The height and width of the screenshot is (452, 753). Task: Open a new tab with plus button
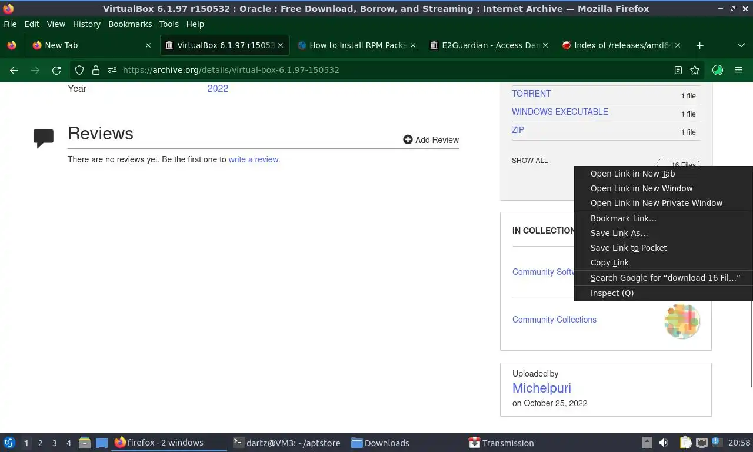(x=699, y=45)
